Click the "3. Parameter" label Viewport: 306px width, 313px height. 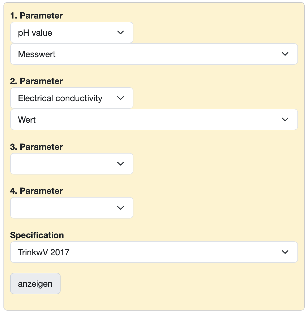[x=36, y=147]
